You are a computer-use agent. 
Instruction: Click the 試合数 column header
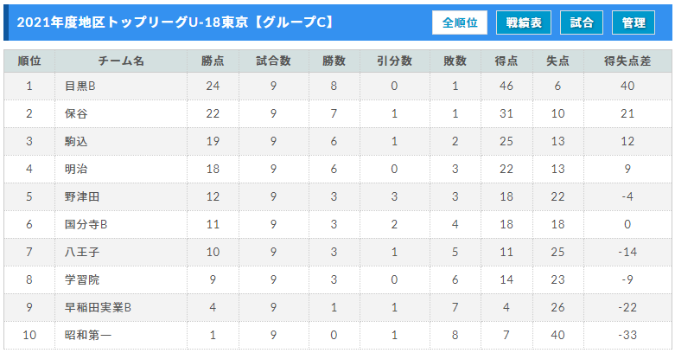[x=273, y=61]
